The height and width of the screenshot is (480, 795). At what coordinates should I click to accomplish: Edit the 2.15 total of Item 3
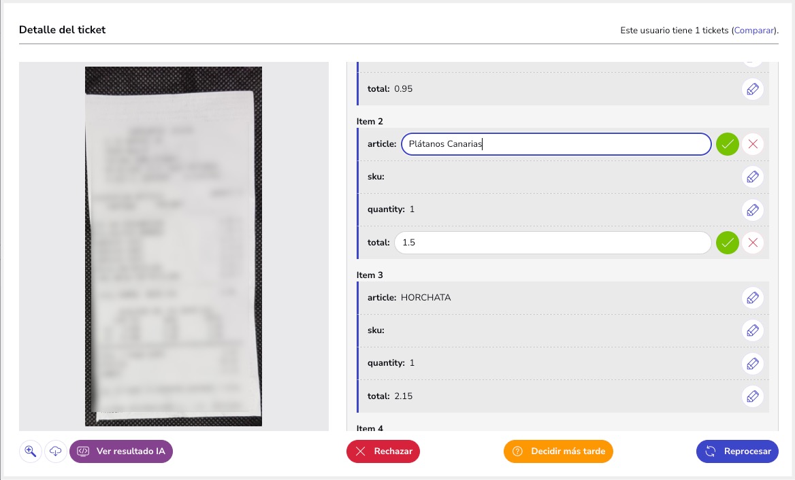752,396
